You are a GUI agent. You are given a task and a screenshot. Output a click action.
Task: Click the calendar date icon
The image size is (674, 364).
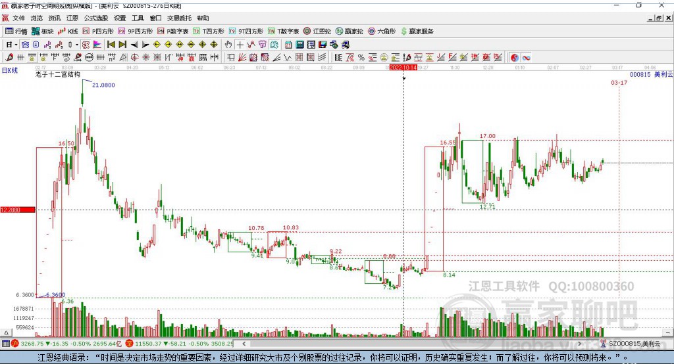(288, 45)
